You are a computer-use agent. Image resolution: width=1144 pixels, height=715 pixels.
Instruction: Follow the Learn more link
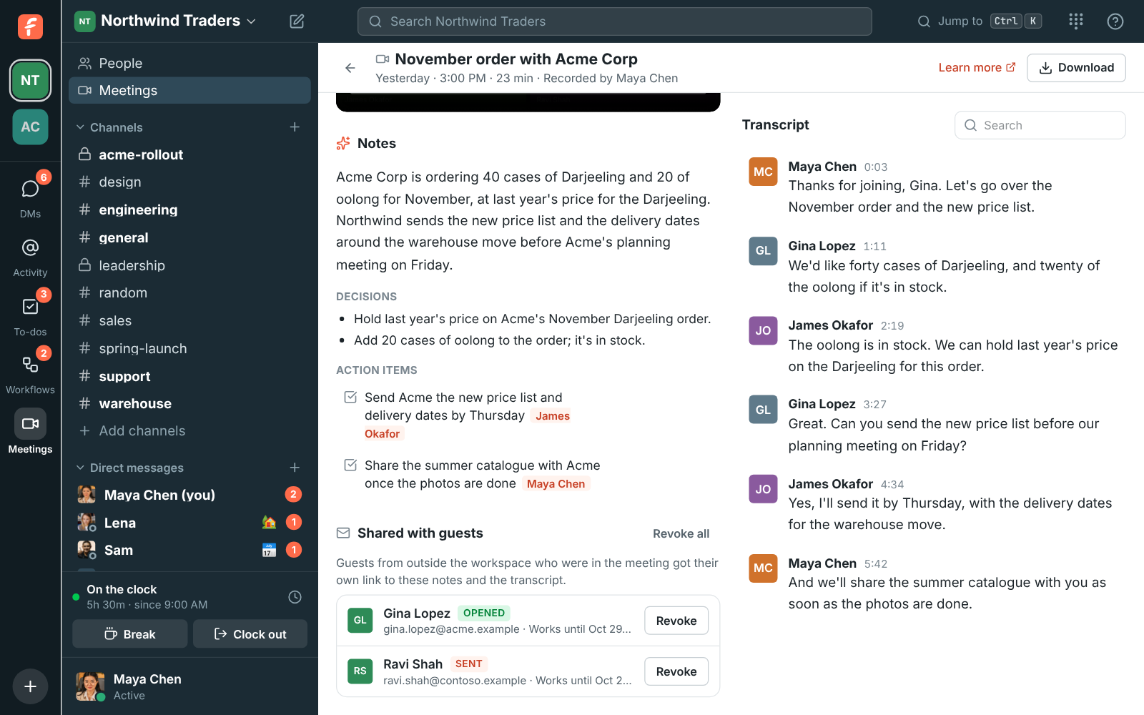point(977,67)
